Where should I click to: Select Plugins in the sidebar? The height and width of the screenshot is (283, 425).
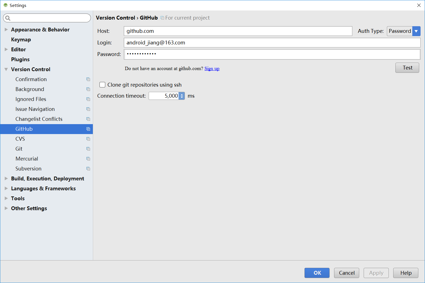point(20,59)
